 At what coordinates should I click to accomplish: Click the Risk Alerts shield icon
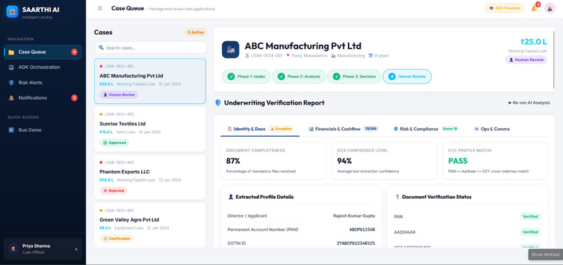(11, 82)
